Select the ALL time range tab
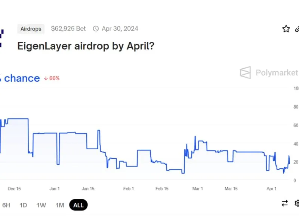299x224 pixels. (x=78, y=205)
